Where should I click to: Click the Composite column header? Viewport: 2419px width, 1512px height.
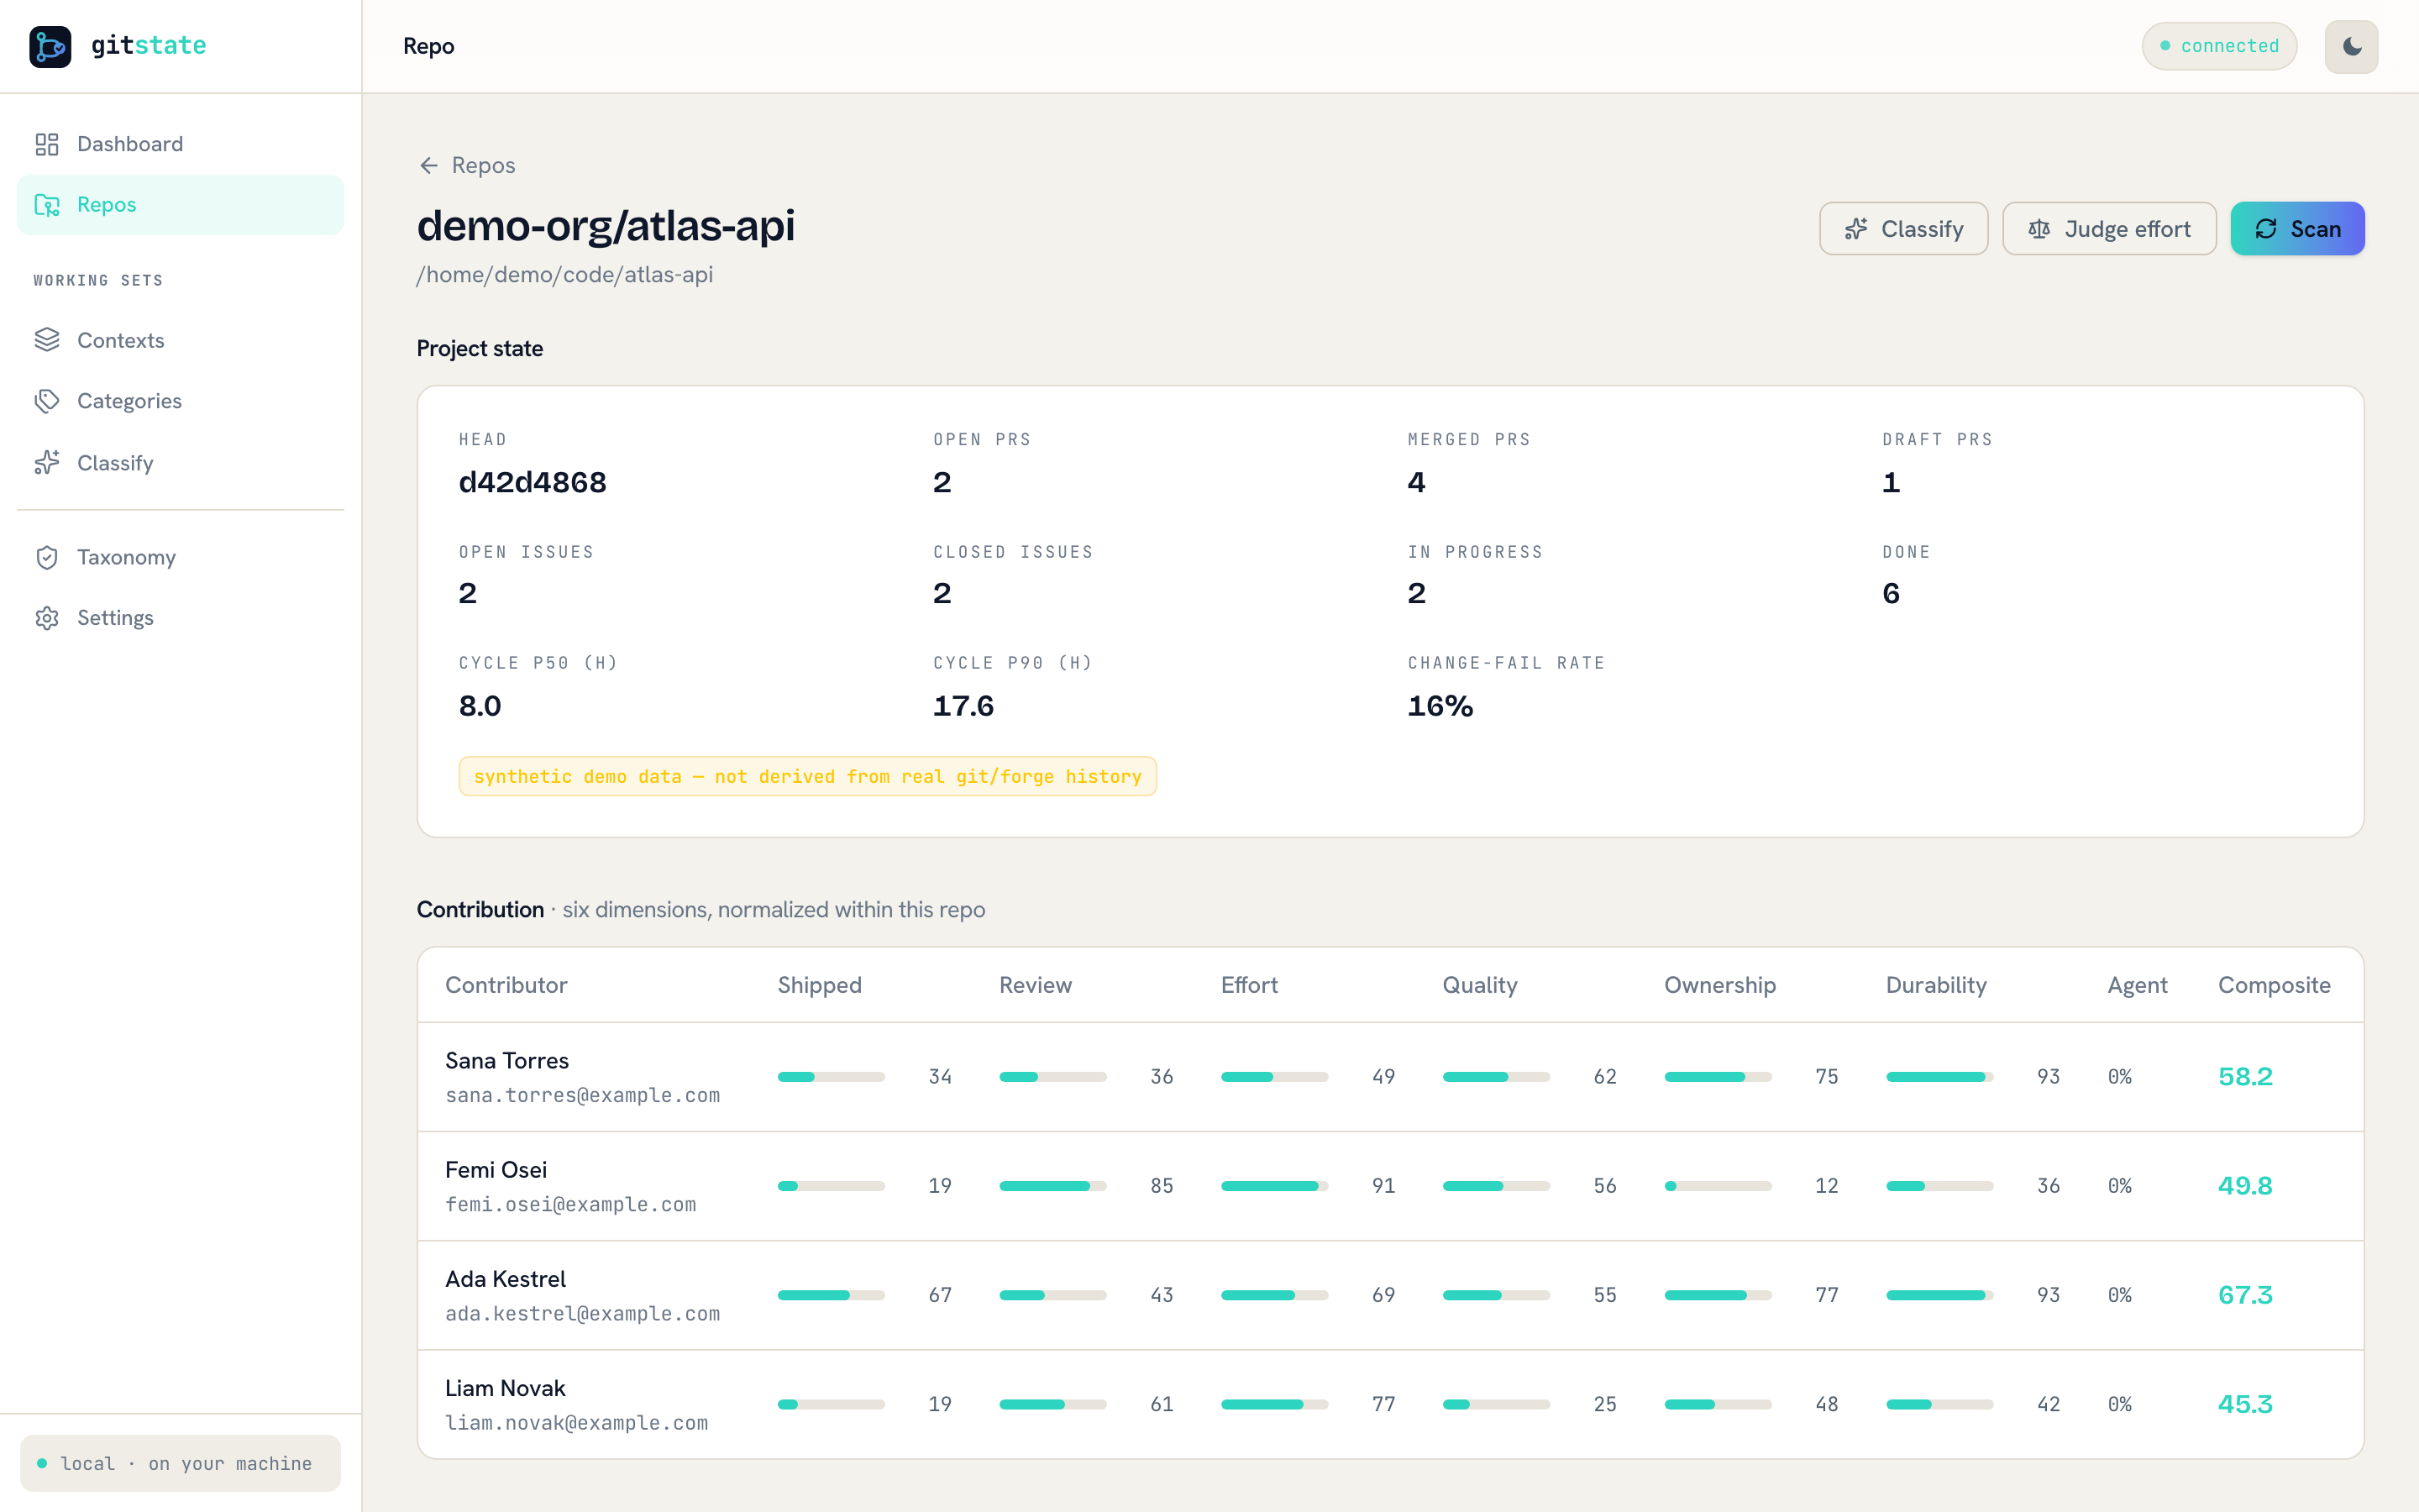point(2274,985)
